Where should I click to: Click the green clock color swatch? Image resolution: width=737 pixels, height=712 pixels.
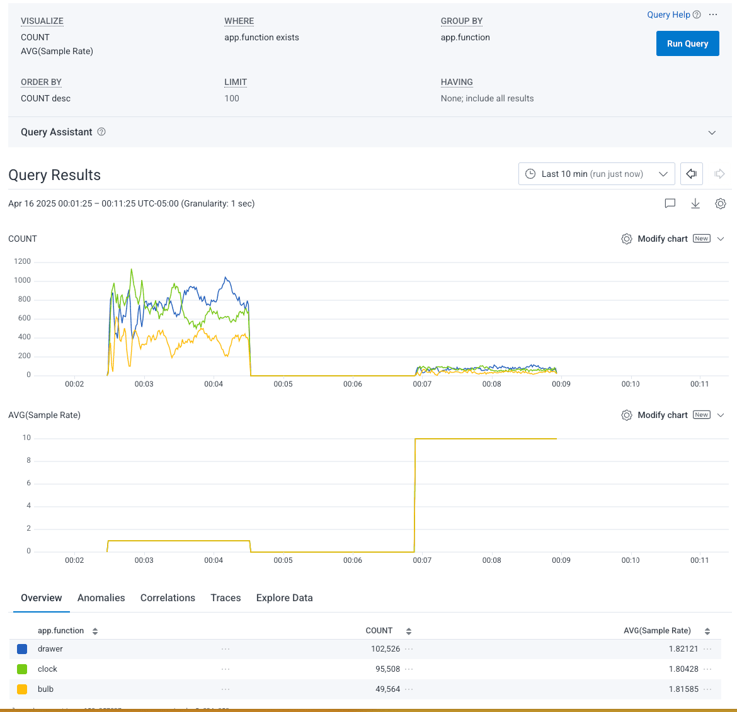[x=22, y=669]
